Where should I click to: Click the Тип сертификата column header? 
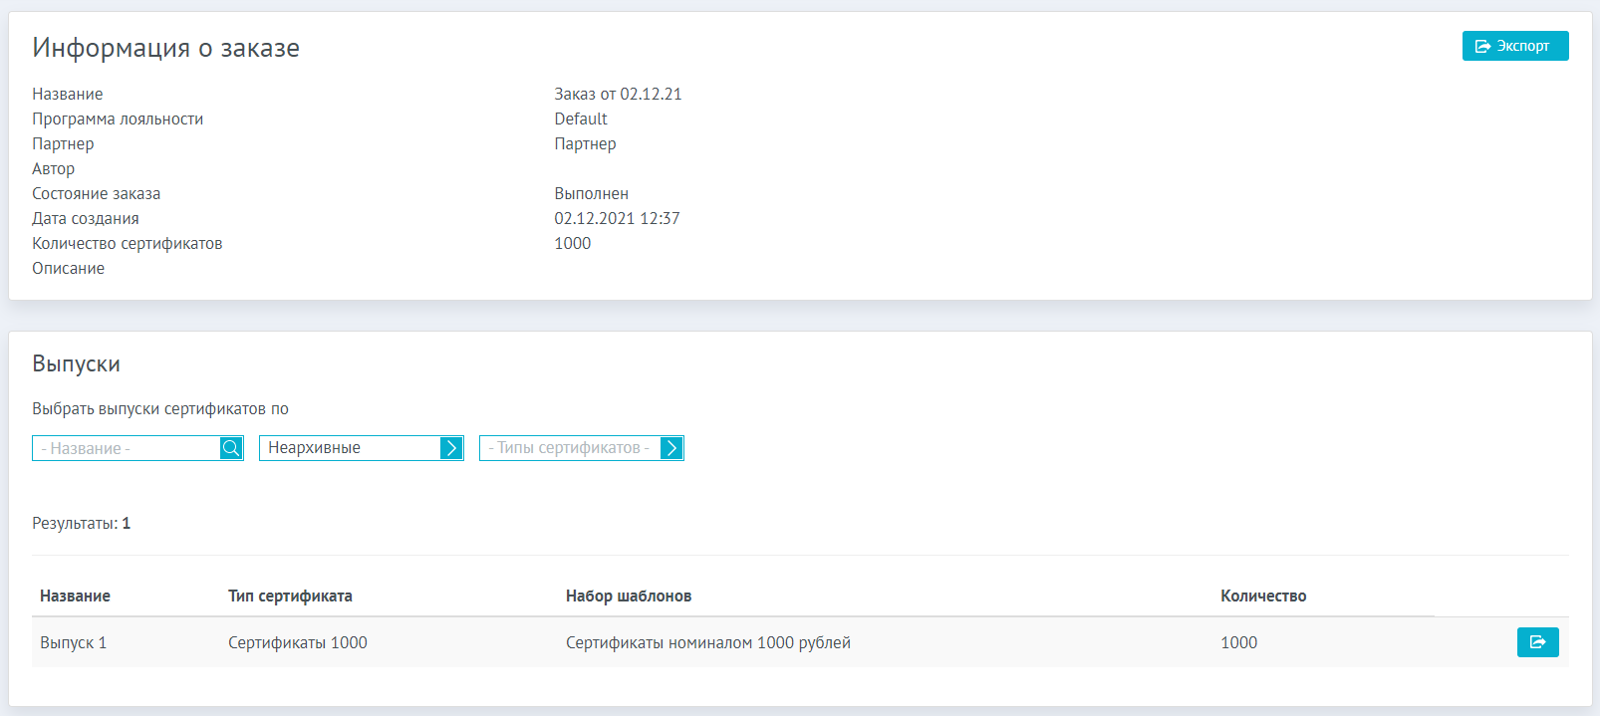290,596
